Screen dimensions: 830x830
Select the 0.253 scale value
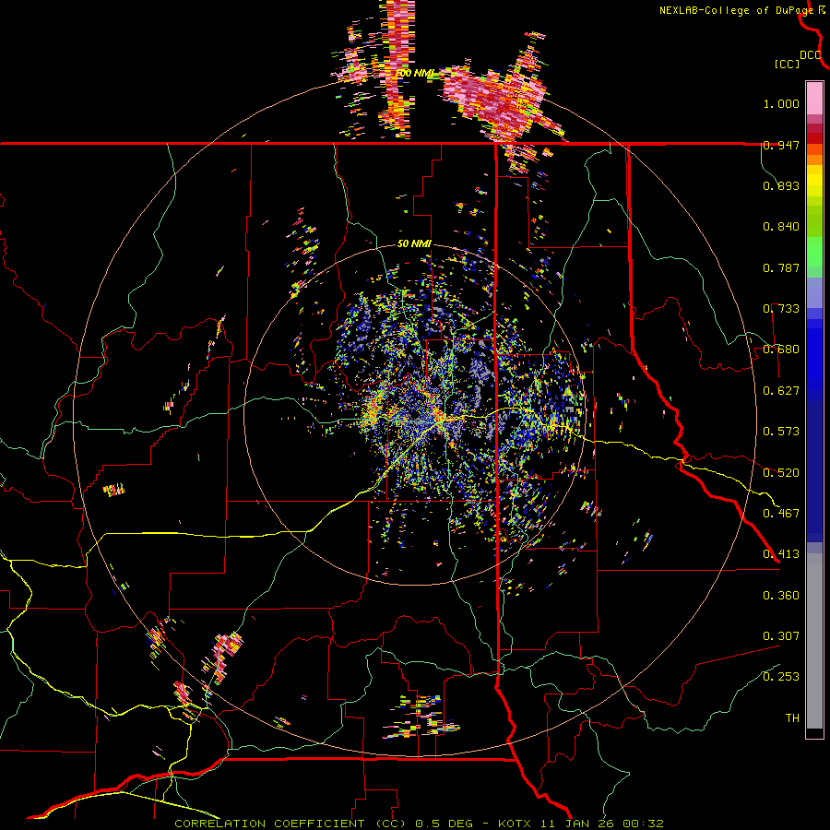pos(781,677)
